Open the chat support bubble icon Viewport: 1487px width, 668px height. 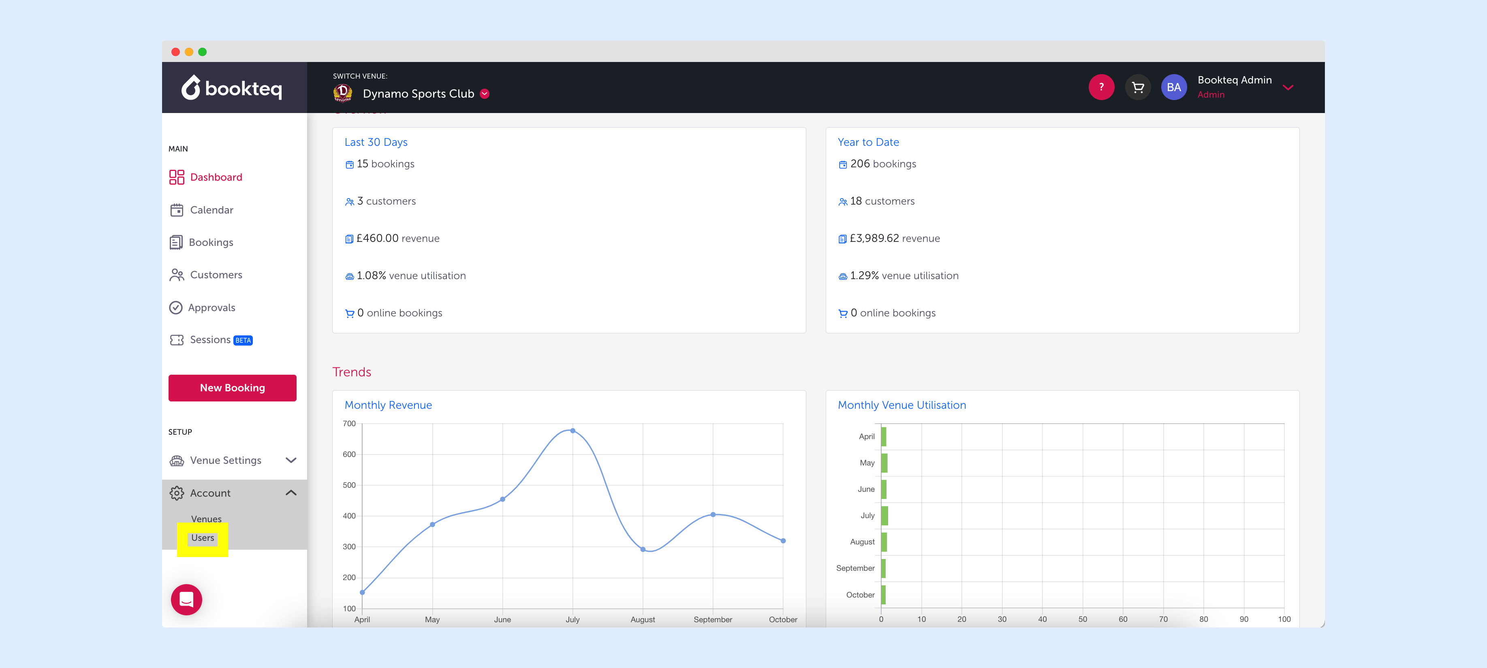[x=186, y=599]
